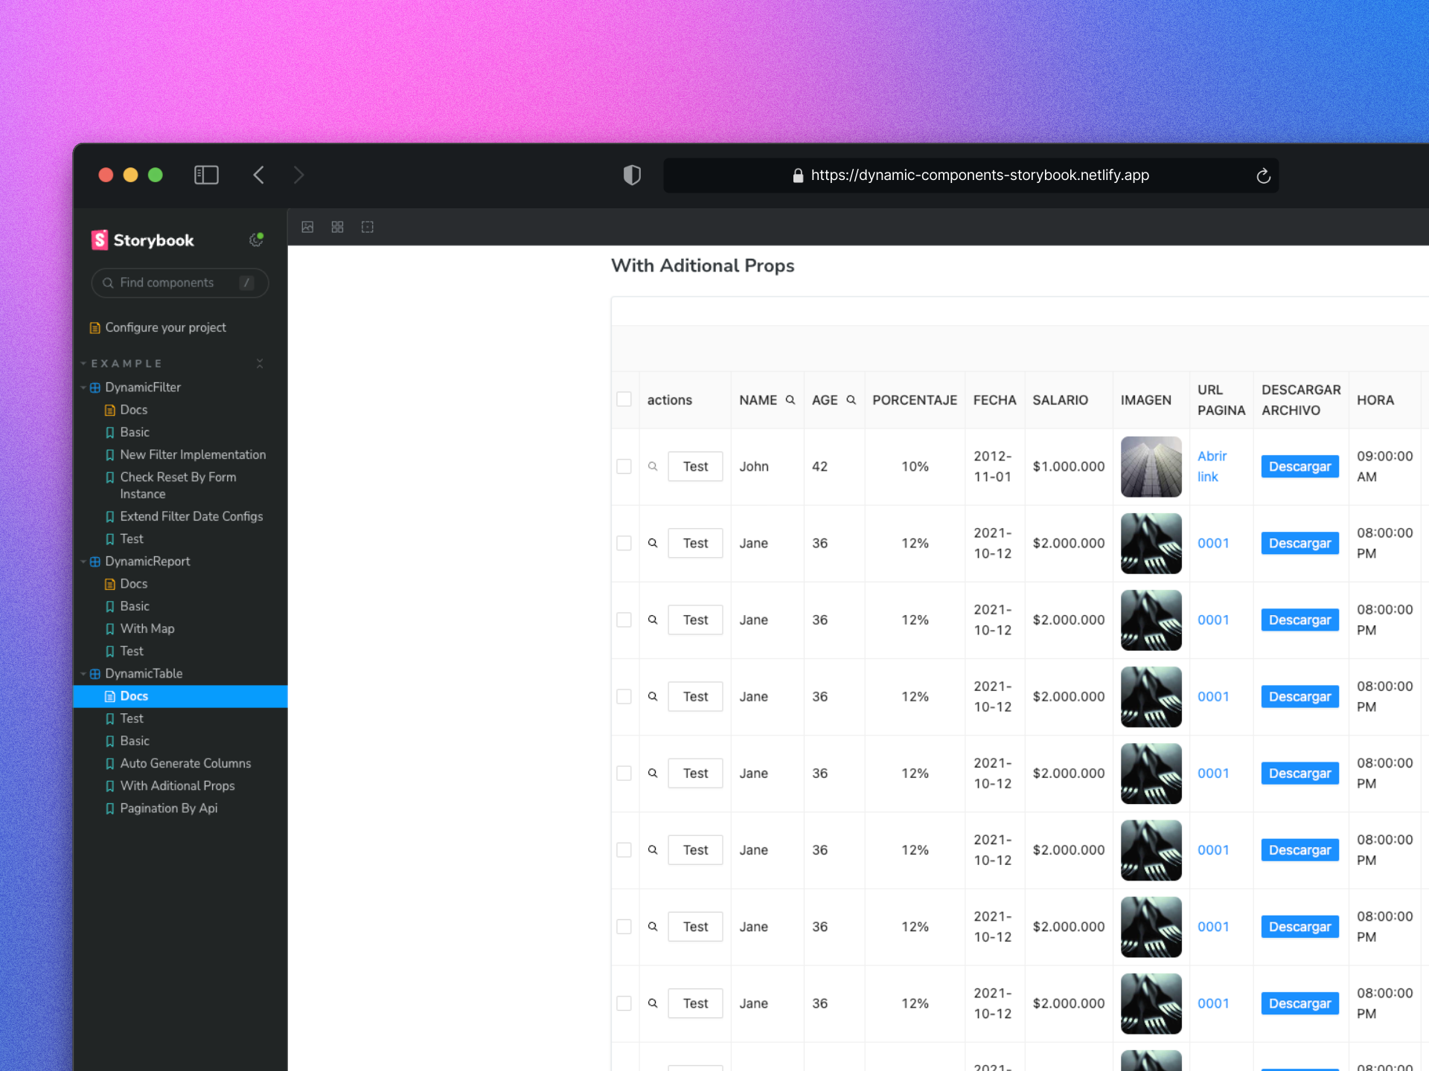Click the PORCENTAJE column header
This screenshot has height=1071, width=1429.
coord(915,400)
